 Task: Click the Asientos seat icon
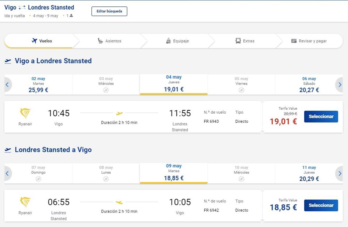[100, 41]
